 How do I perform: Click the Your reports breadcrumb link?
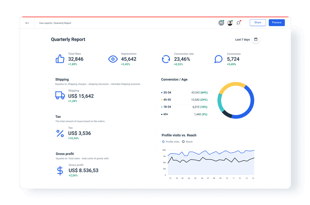(x=45, y=23)
